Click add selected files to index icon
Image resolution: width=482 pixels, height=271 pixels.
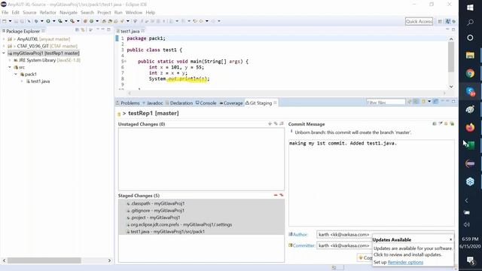(x=270, y=123)
